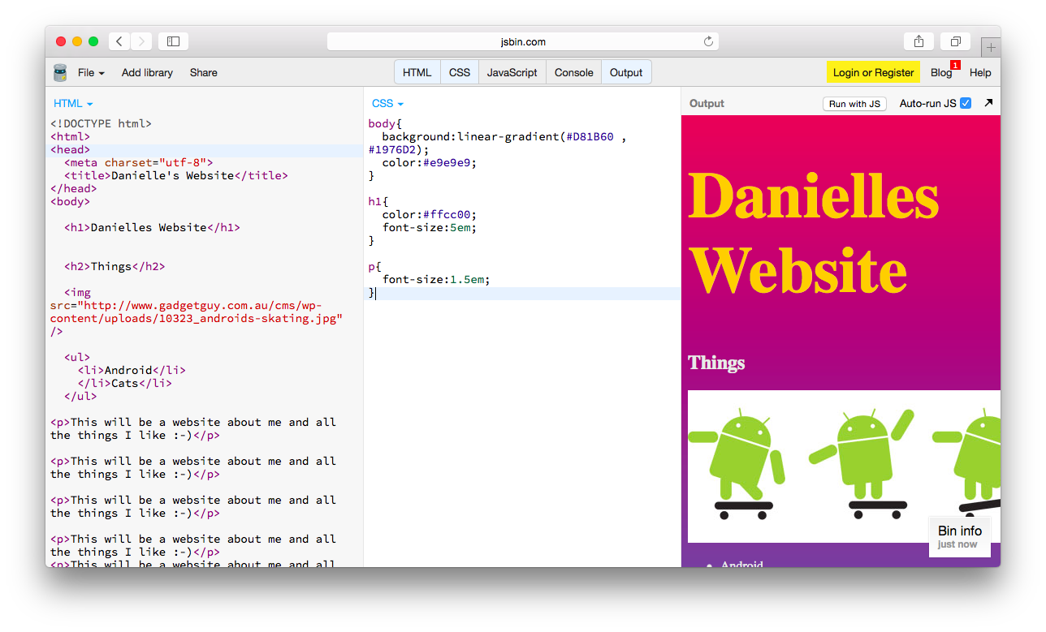The height and width of the screenshot is (632, 1046).
Task: Click the opening <ul> tag line
Action: tap(77, 357)
